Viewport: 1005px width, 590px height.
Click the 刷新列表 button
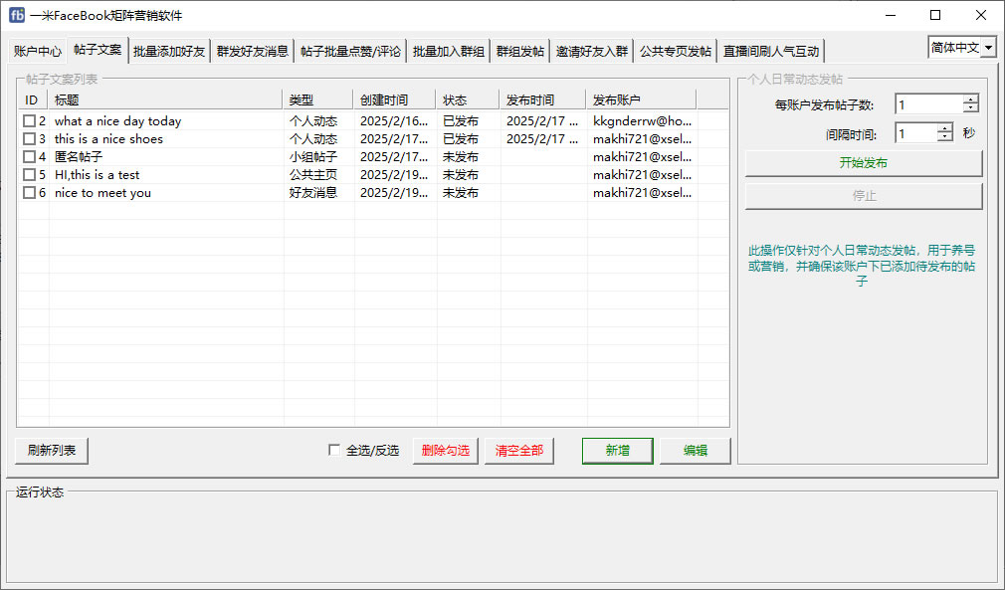52,451
